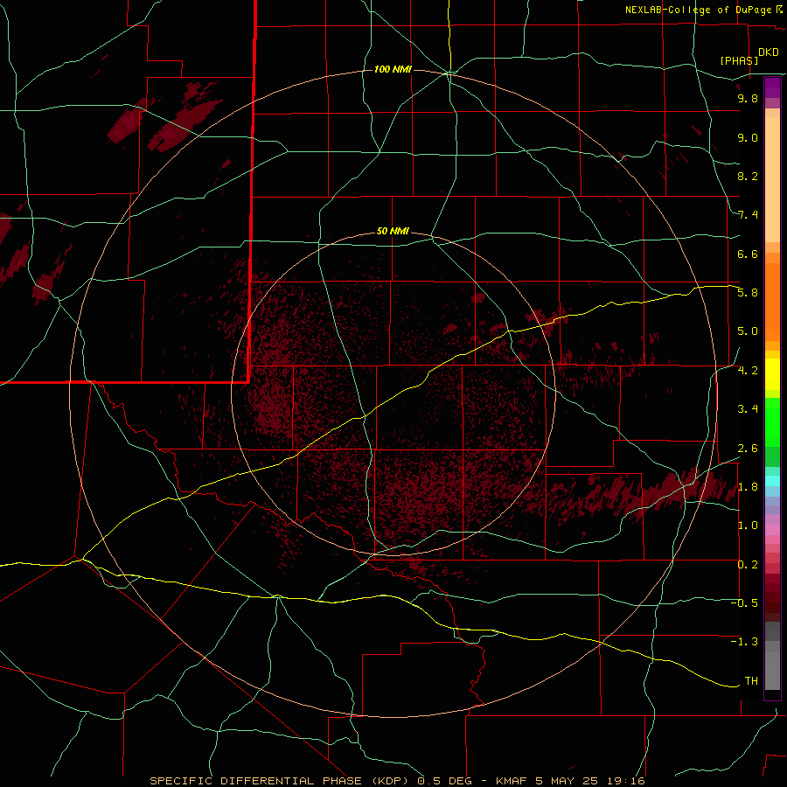Click the 1.8 value on the color scale

point(748,487)
